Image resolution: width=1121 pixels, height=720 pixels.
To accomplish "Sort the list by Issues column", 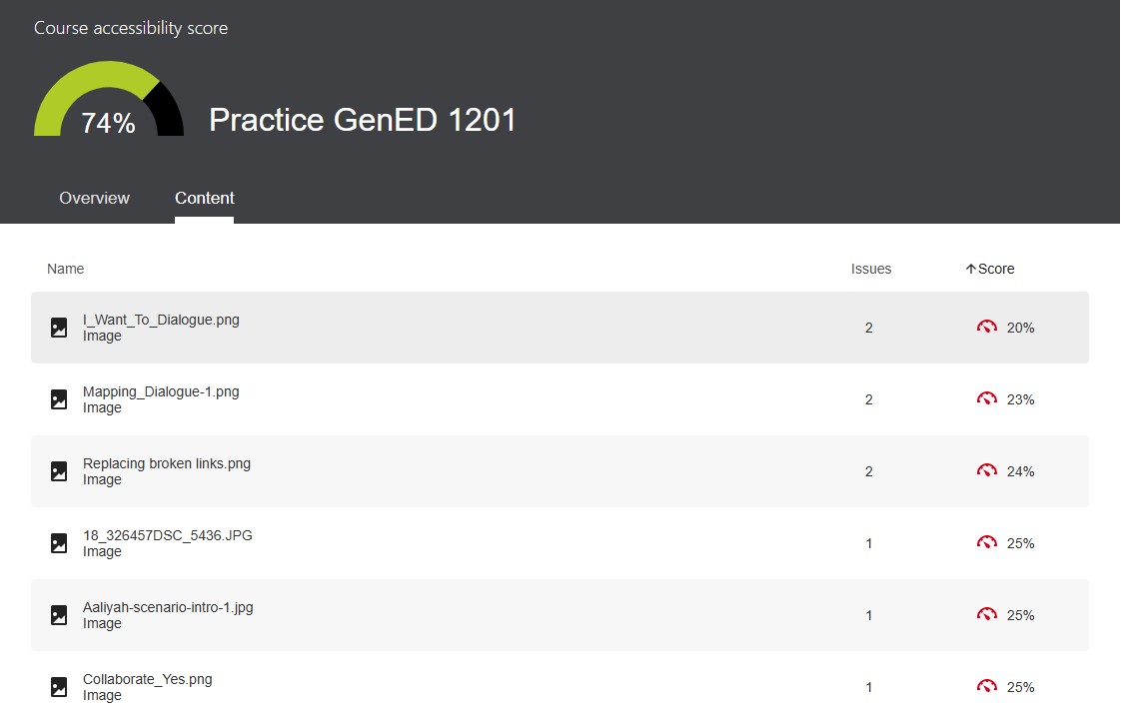I will [870, 269].
